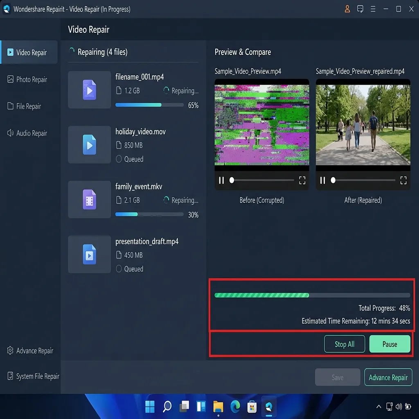Pause the repaired After video preview
The height and width of the screenshot is (419, 419).
[x=322, y=180]
